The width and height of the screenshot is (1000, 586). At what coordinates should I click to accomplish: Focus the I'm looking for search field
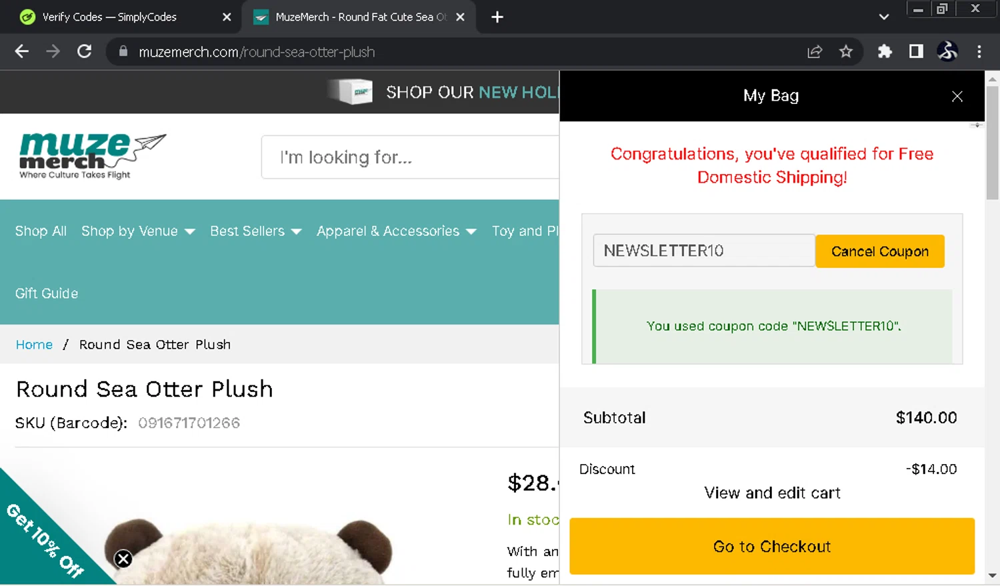(x=410, y=157)
